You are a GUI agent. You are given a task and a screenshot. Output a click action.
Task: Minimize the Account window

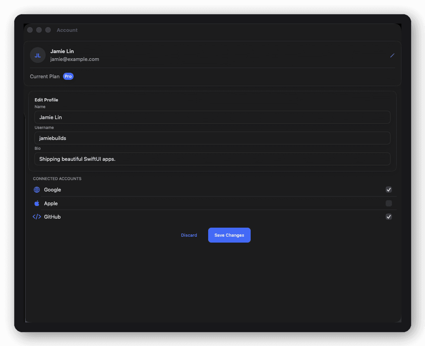[39, 30]
